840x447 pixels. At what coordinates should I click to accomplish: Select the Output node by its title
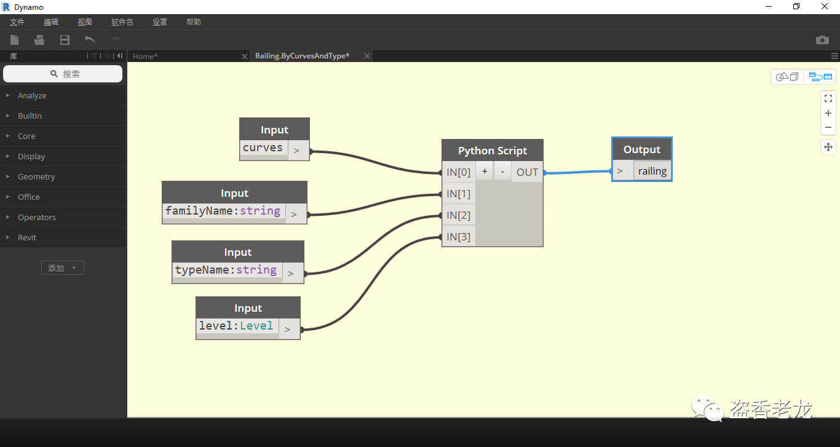coord(642,149)
